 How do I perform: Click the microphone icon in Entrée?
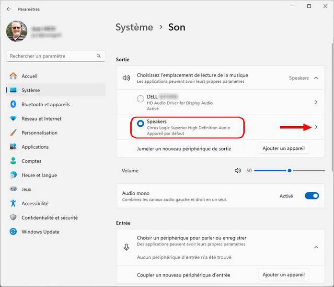tap(127, 247)
